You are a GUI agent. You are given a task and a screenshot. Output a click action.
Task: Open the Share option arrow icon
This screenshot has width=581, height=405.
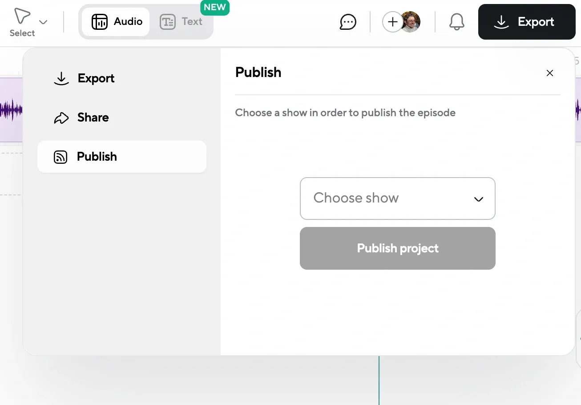click(61, 118)
